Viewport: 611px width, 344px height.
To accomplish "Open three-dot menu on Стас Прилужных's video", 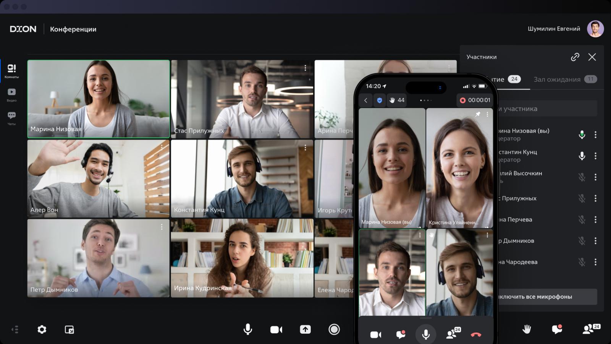I will (305, 68).
